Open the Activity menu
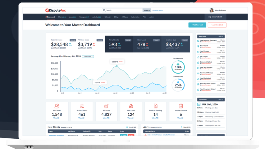265x154 pixels. coord(97,17)
